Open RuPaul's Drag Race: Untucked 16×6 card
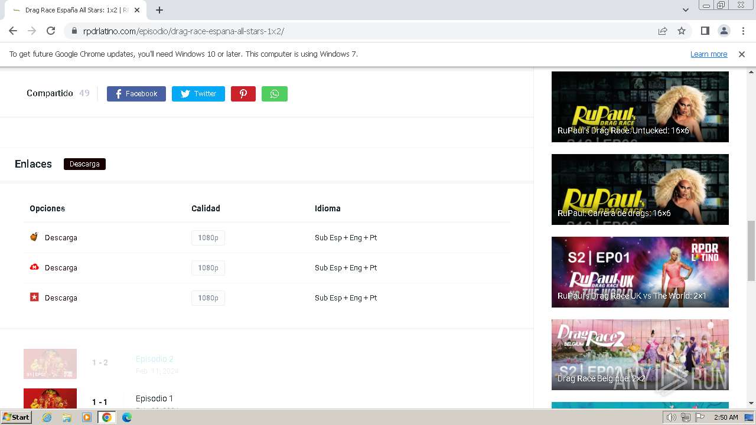The width and height of the screenshot is (756, 425). 640,107
